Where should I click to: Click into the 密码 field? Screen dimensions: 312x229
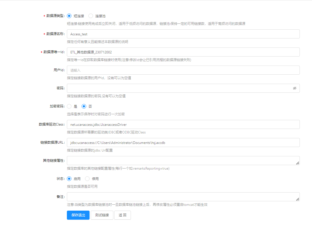tap(179, 88)
